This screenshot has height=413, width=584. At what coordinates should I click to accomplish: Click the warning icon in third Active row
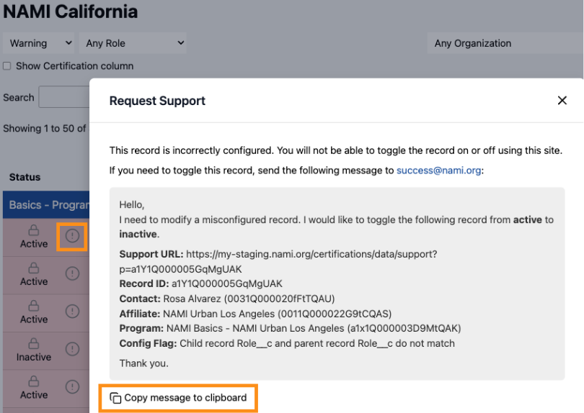72,311
